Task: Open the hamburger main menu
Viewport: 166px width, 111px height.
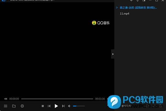Action: 6,106
